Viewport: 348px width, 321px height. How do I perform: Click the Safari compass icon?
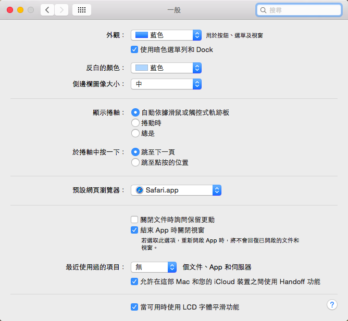click(x=140, y=190)
